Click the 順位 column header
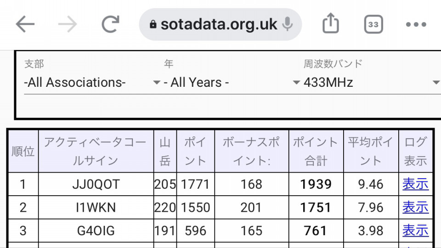 pyautogui.click(x=23, y=151)
